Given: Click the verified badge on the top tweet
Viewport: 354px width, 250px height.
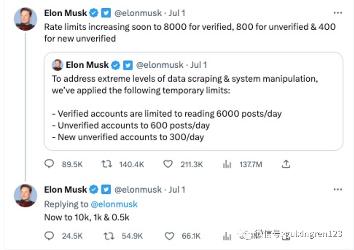Looking at the screenshot, I should (x=94, y=13).
